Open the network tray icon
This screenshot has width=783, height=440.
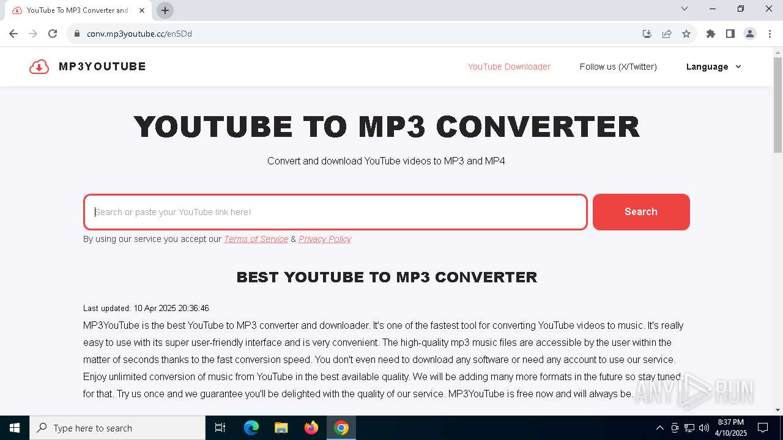689,428
